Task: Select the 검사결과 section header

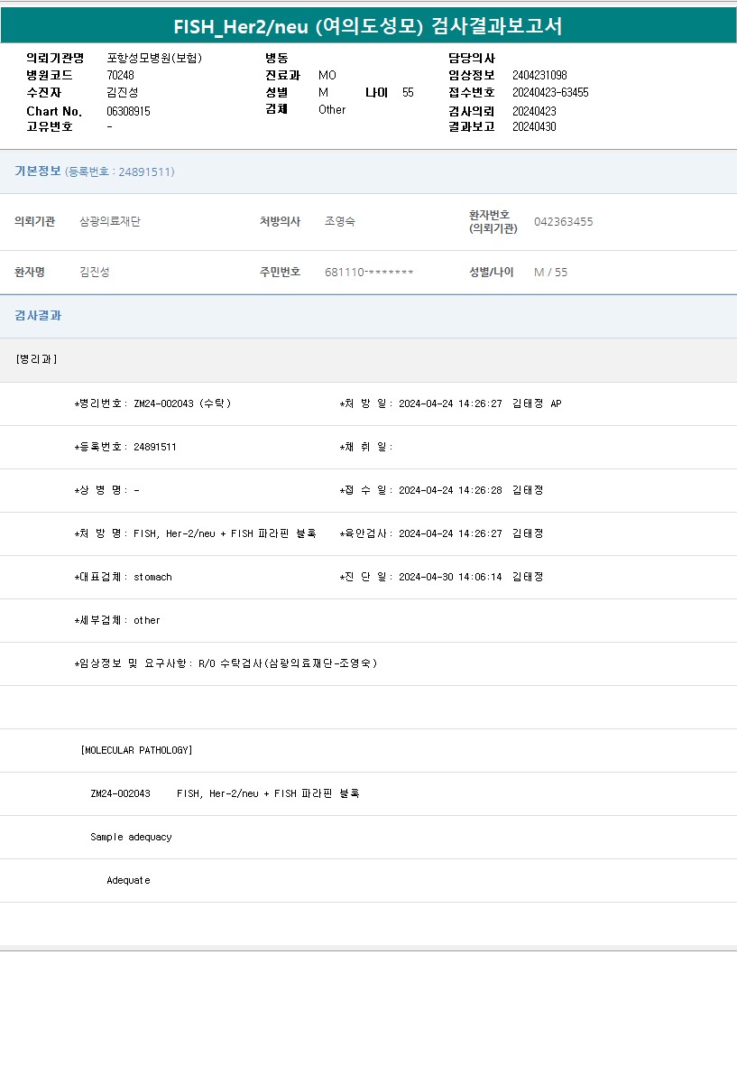Action: (38, 316)
